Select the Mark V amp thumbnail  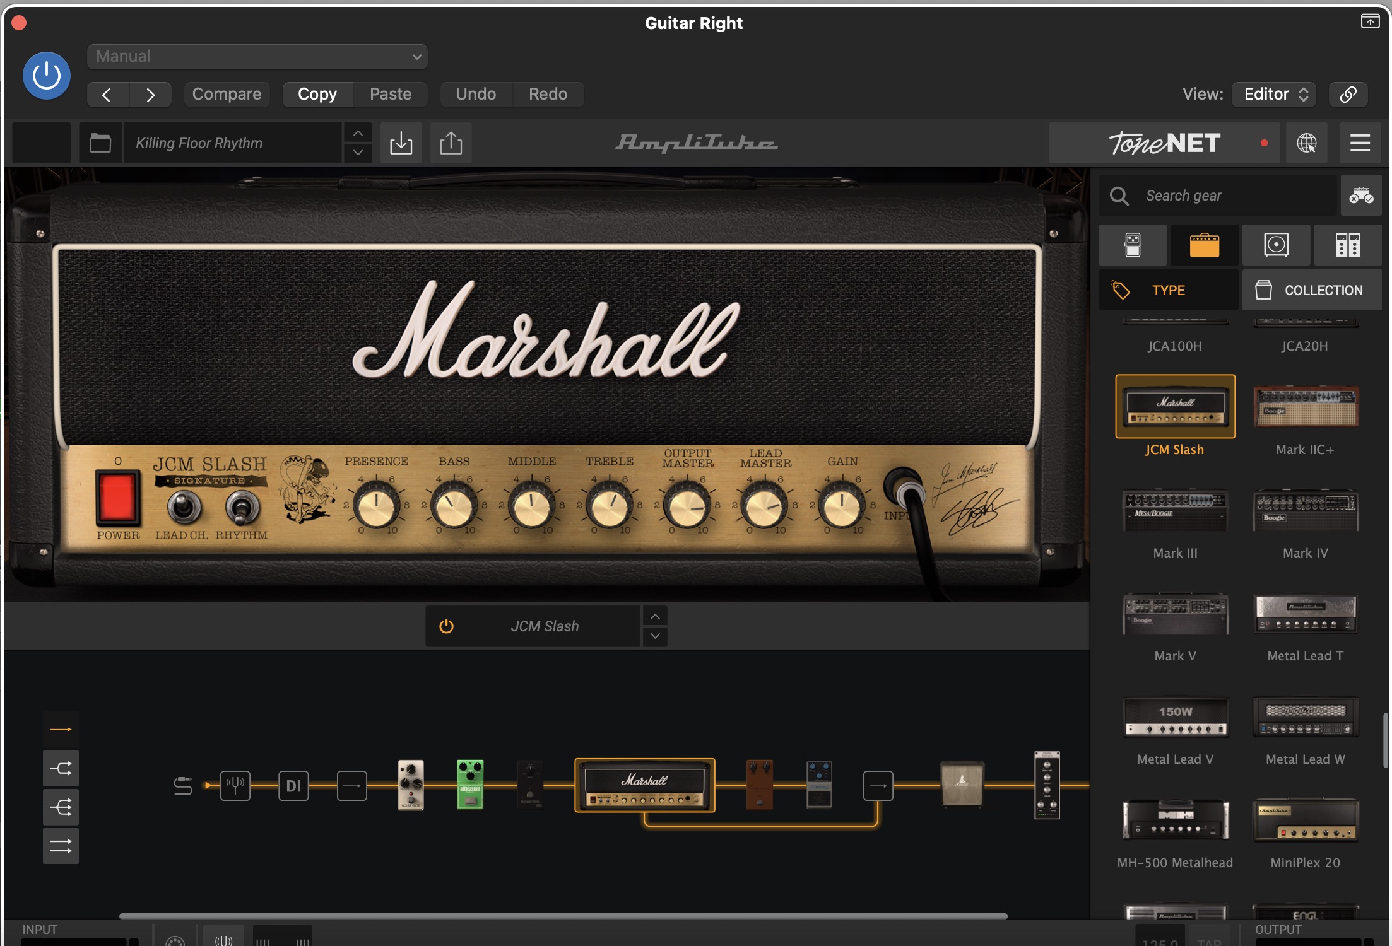pyautogui.click(x=1175, y=613)
